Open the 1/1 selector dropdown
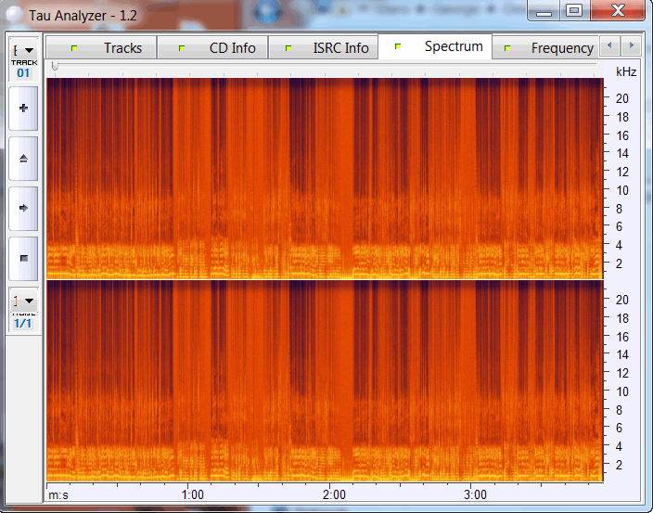 pos(23,301)
